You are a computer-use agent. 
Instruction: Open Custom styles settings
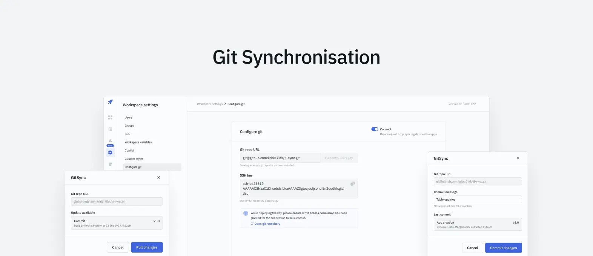point(134,159)
